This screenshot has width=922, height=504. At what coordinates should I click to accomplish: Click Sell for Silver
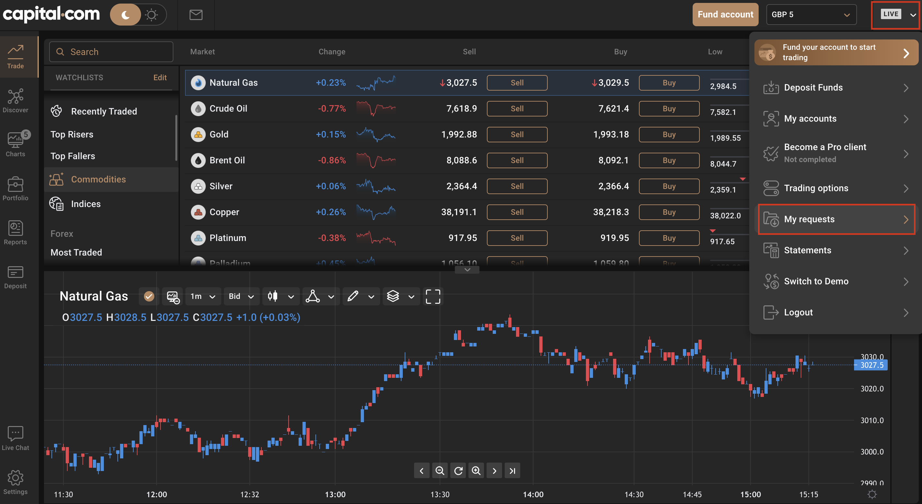click(x=517, y=186)
